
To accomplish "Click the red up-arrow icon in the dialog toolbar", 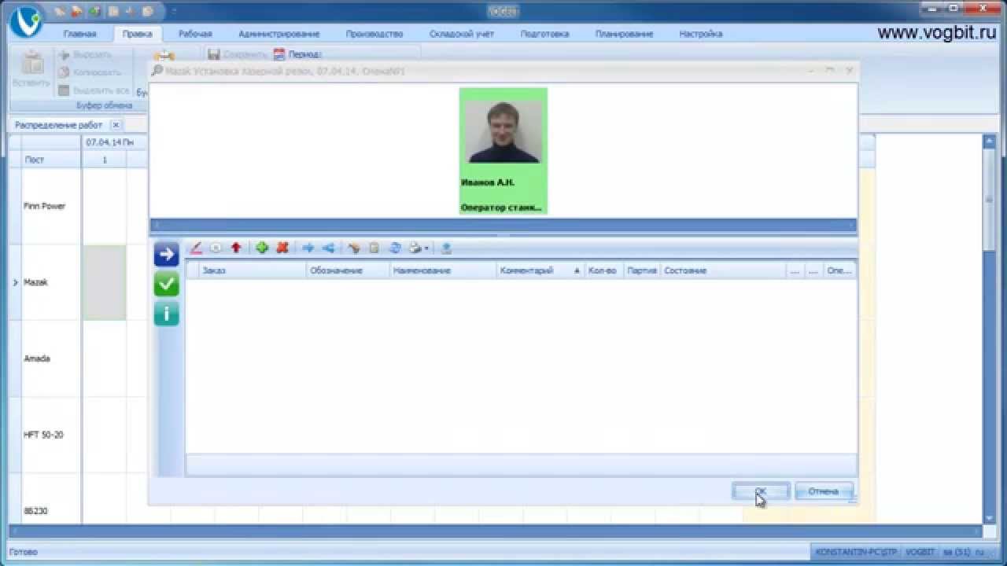I will [236, 248].
